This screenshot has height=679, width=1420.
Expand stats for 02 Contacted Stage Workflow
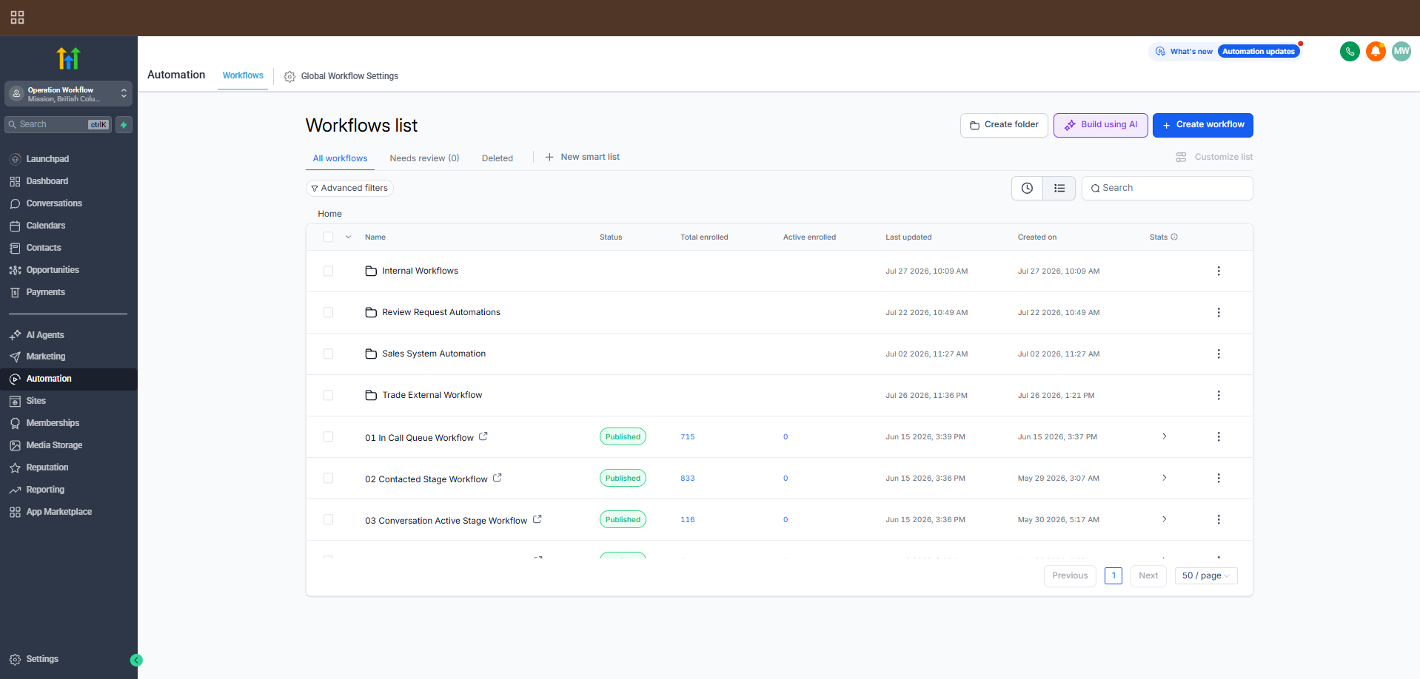click(1164, 478)
